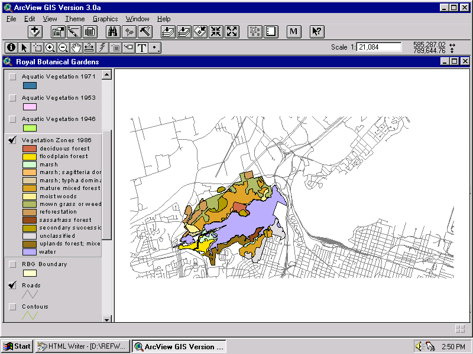This screenshot has width=473, height=354.
Task: Disable the Vegetation Zones 1986 theme
Action: (12, 140)
